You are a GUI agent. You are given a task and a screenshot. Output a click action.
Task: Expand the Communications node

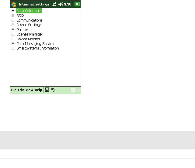click(x=13, y=20)
